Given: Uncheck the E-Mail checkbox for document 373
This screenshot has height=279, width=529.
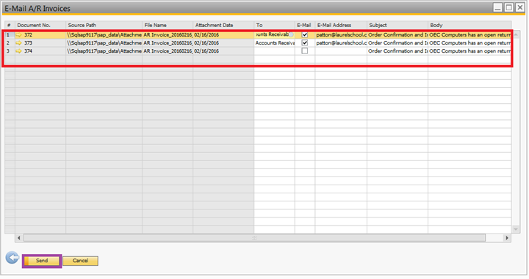Looking at the screenshot, I should click(305, 42).
